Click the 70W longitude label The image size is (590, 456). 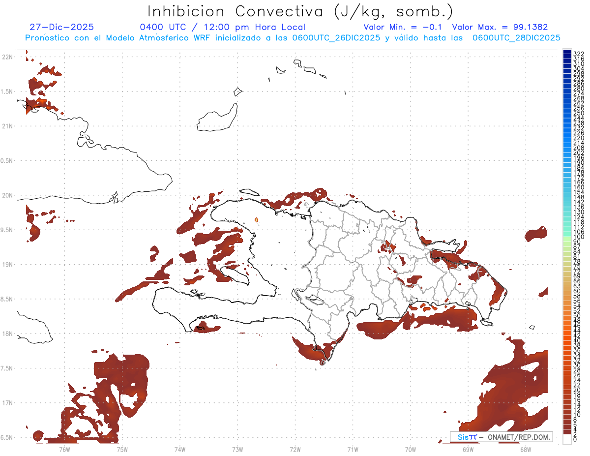tap(411, 449)
